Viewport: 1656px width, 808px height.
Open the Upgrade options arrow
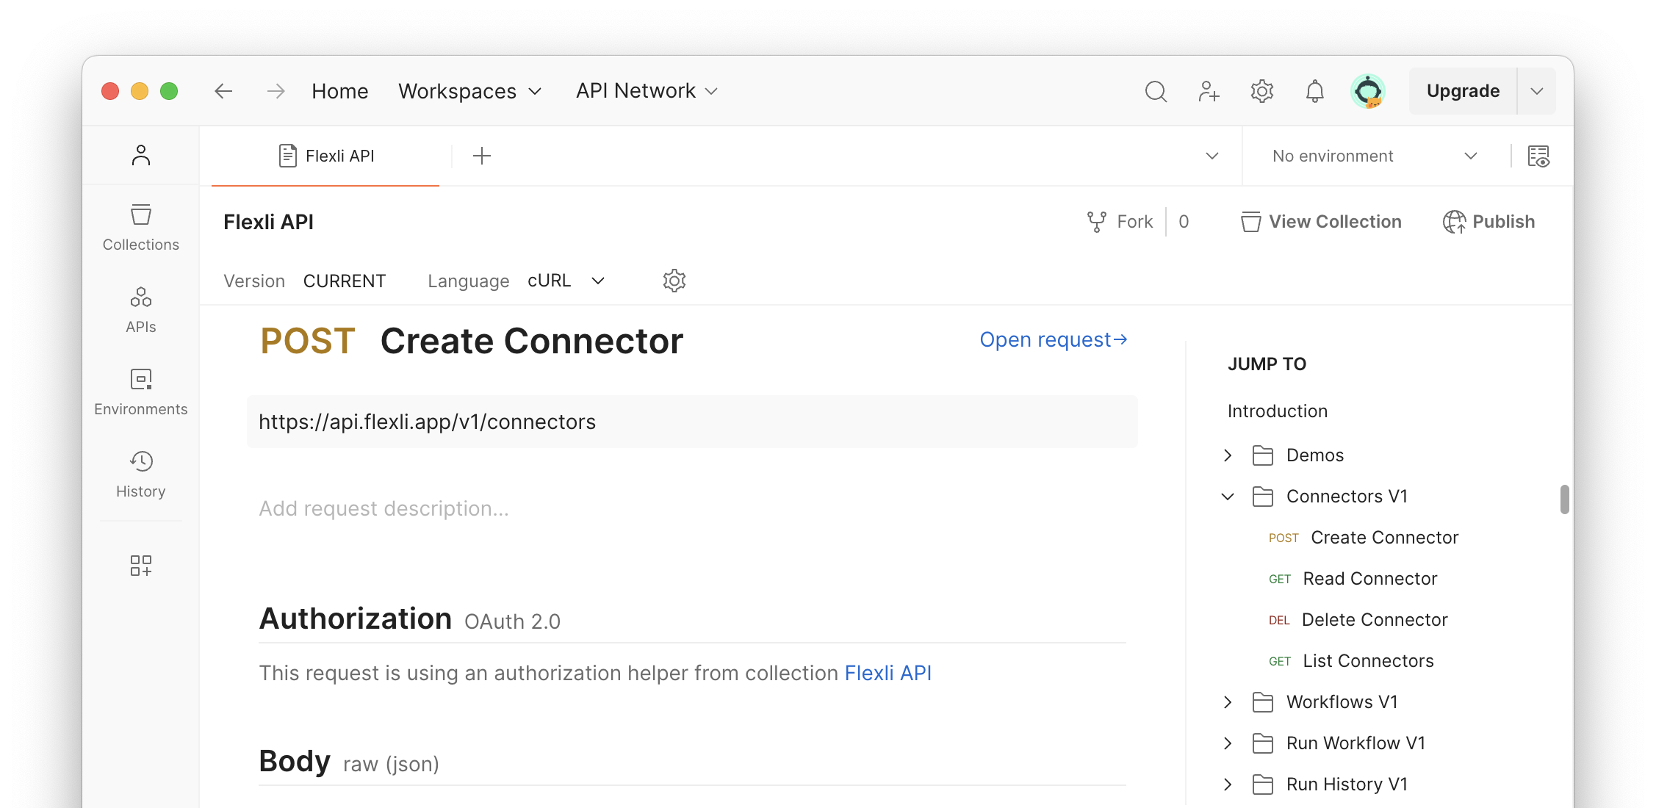coord(1537,91)
